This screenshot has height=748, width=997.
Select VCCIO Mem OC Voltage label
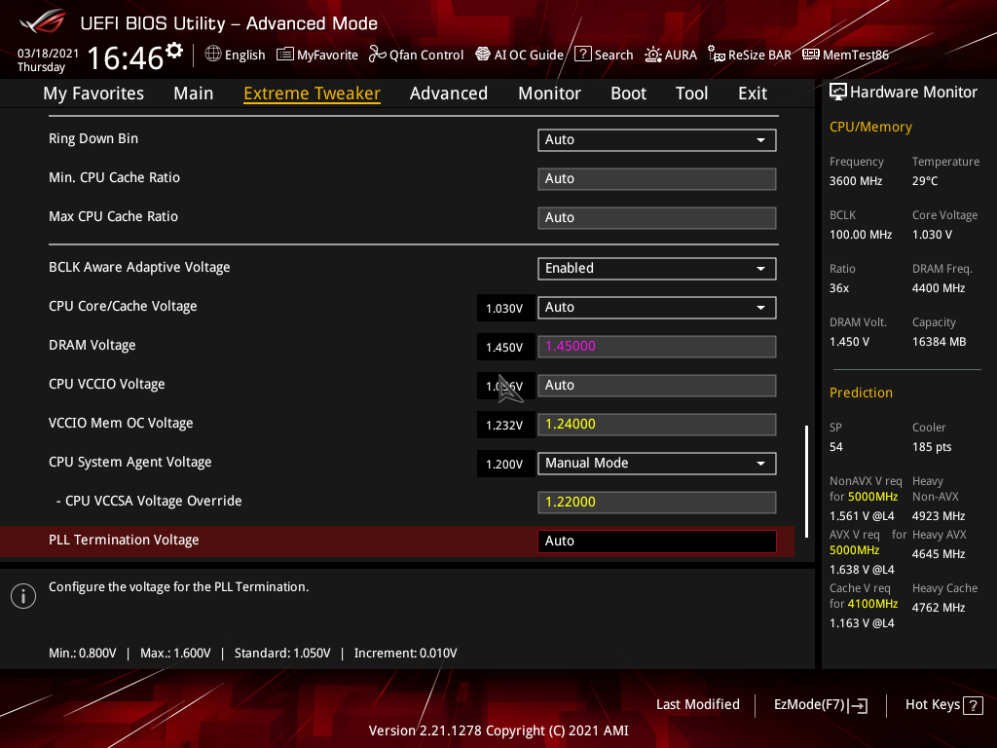121,423
